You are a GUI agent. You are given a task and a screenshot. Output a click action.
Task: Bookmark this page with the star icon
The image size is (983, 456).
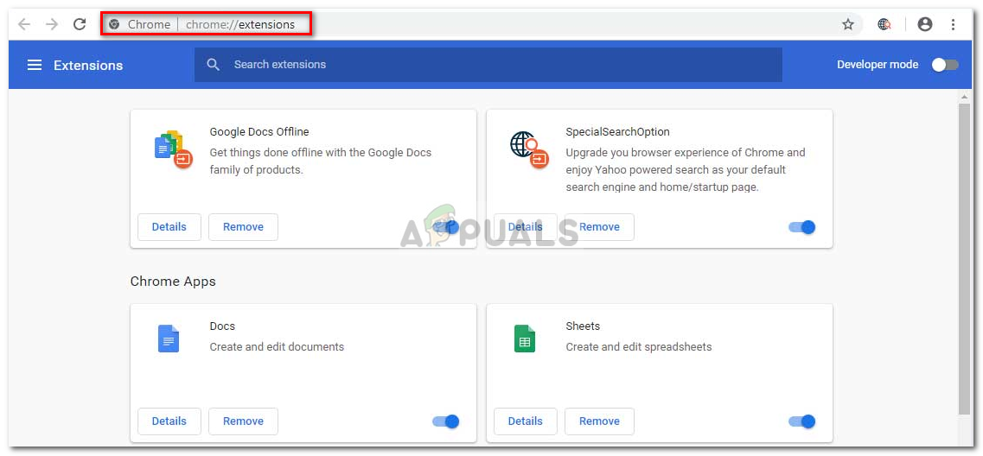[x=847, y=24]
